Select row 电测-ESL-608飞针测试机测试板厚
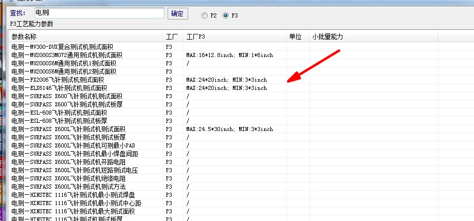 point(223,121)
